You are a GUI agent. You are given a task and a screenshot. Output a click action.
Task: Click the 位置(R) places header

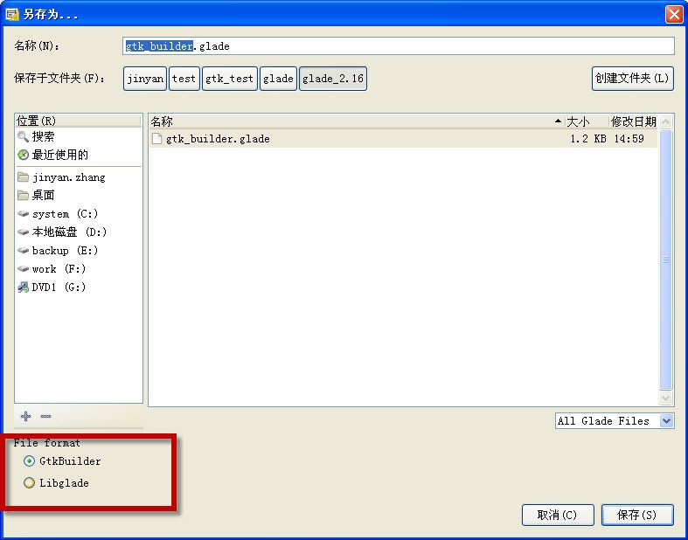78,121
